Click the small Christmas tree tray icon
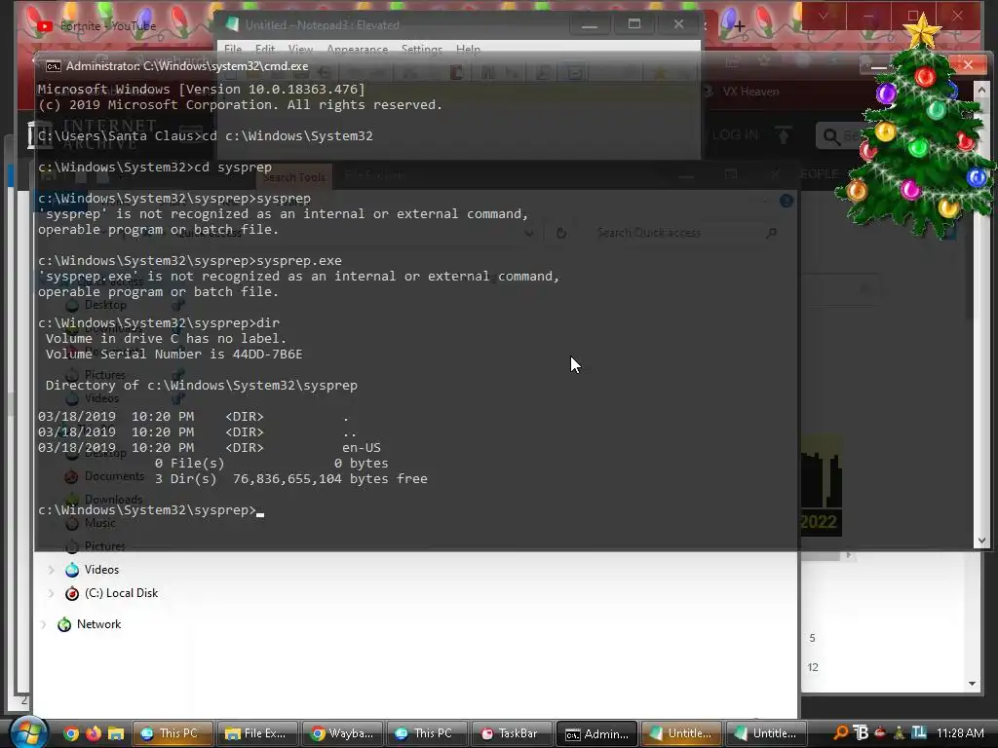998x748 pixels. (x=900, y=732)
